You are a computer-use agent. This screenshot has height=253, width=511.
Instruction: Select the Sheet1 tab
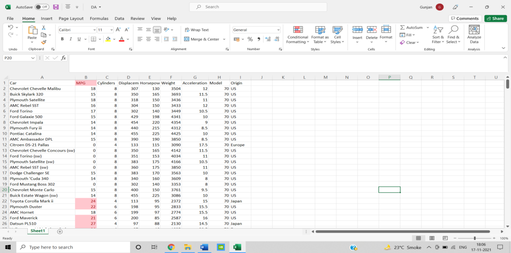pyautogui.click(x=37, y=231)
